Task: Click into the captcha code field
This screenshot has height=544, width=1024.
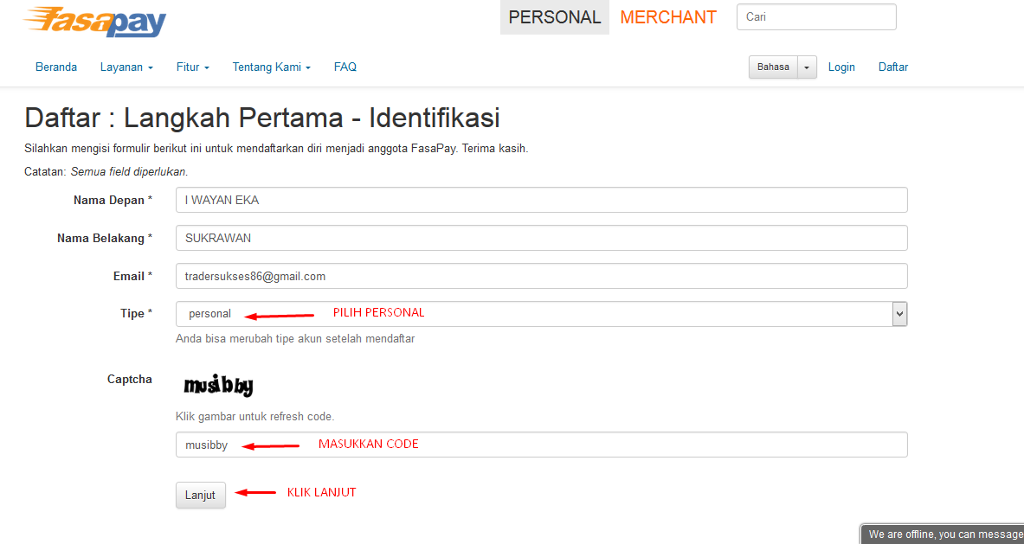Action: 541,445
